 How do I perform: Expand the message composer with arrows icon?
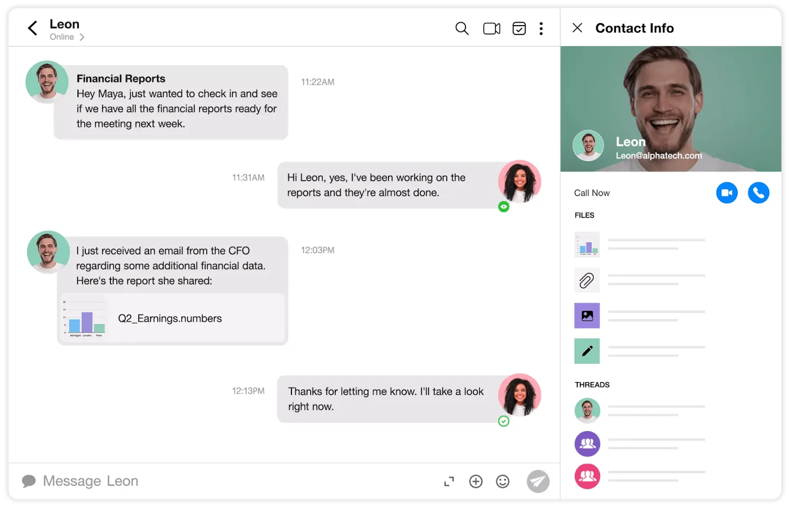click(x=449, y=481)
